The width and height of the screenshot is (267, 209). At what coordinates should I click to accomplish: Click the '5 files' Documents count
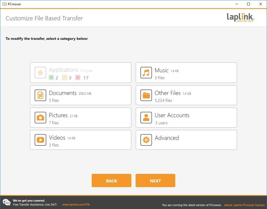point(54,101)
